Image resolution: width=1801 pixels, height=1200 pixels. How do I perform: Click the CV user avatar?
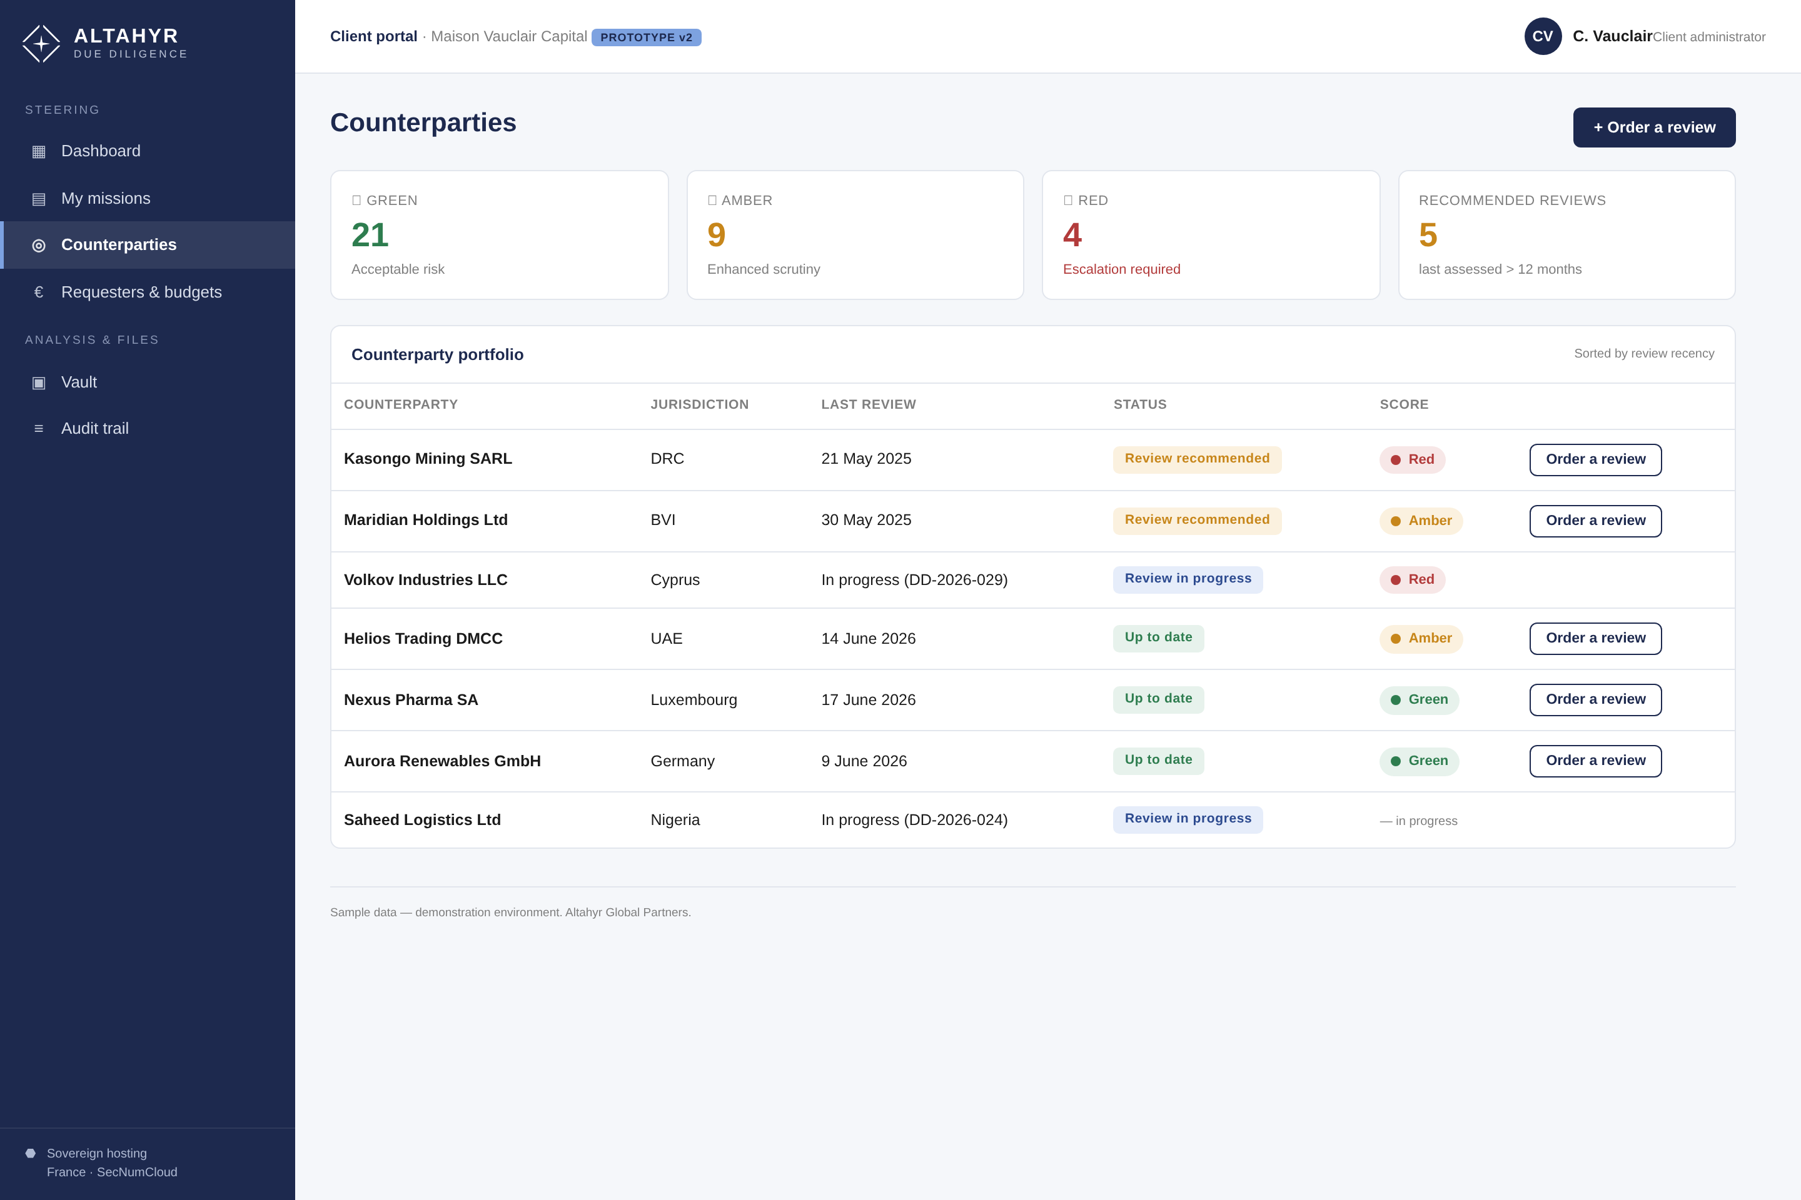[1543, 36]
